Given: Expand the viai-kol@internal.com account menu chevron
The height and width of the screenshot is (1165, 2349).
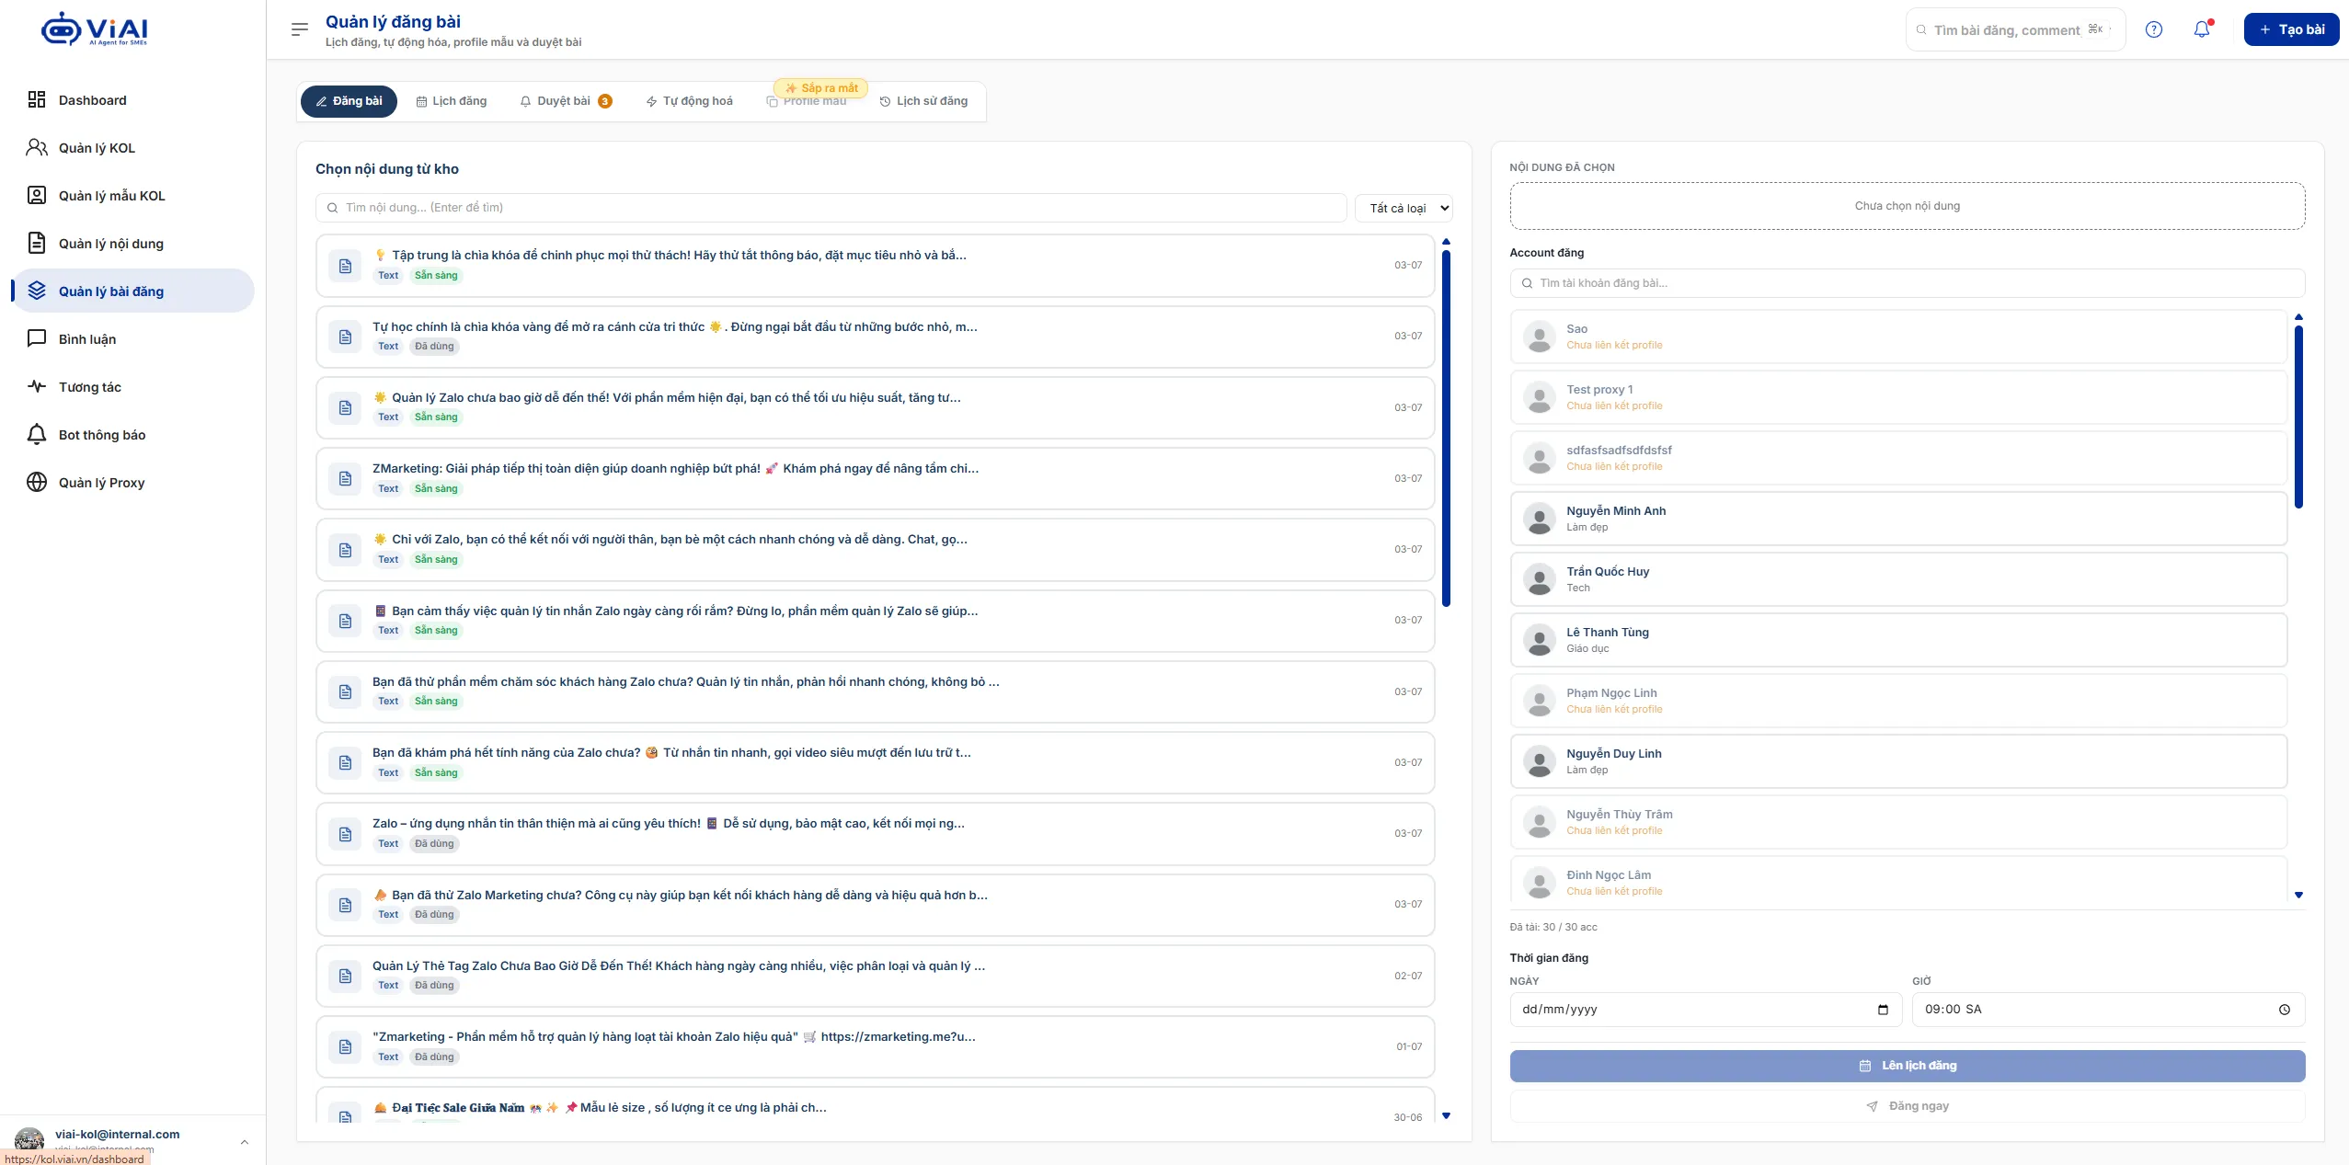Looking at the screenshot, I should (x=244, y=1142).
